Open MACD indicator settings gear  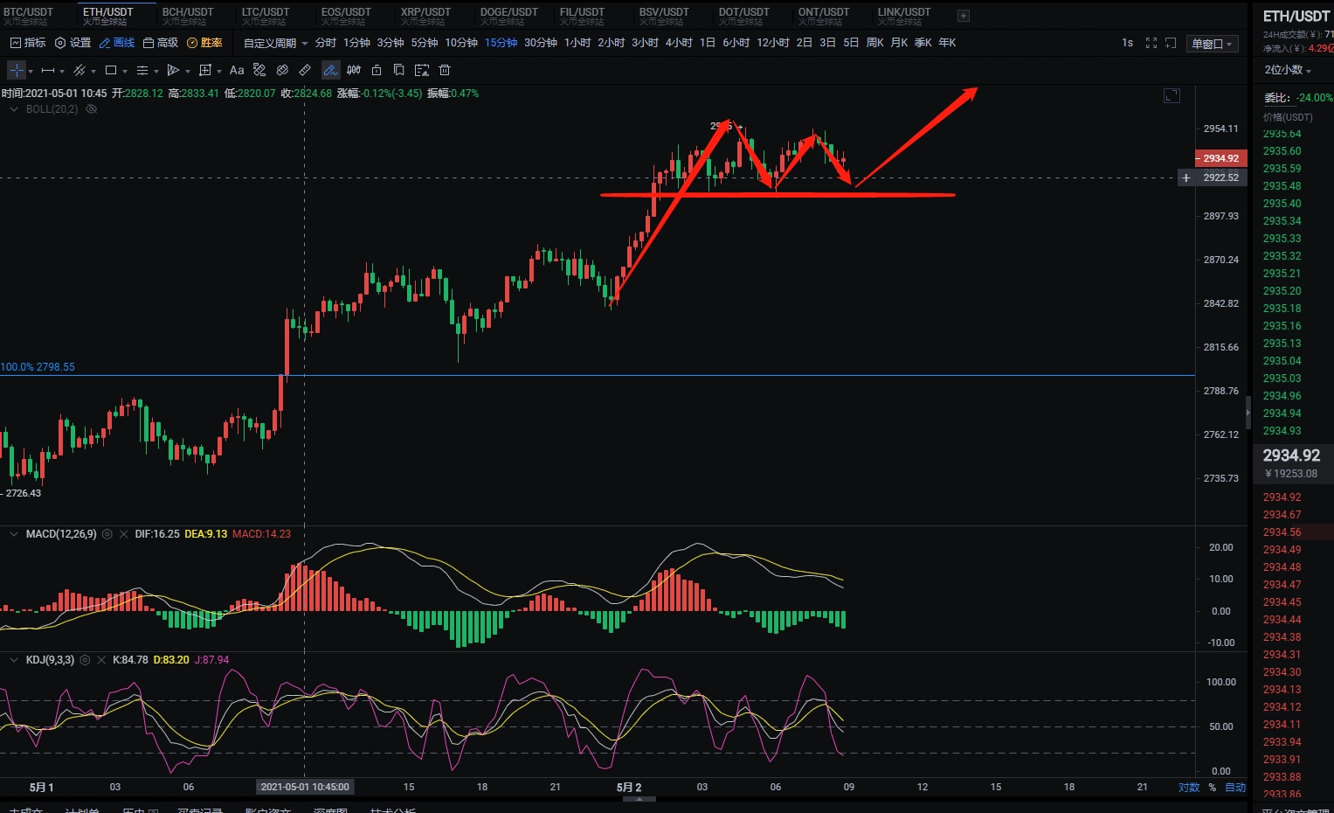click(107, 534)
